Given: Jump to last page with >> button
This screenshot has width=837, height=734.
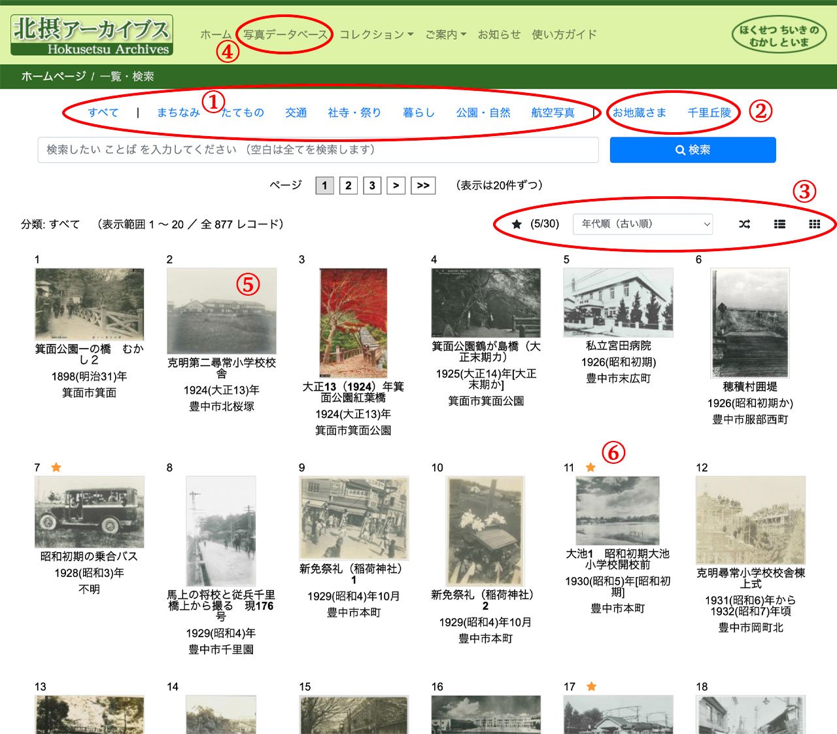Looking at the screenshot, I should [x=423, y=186].
